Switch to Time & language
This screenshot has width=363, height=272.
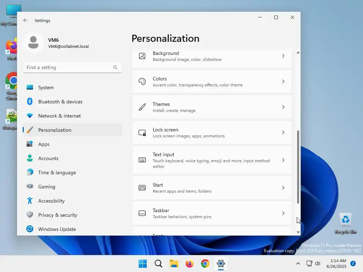click(72, 172)
